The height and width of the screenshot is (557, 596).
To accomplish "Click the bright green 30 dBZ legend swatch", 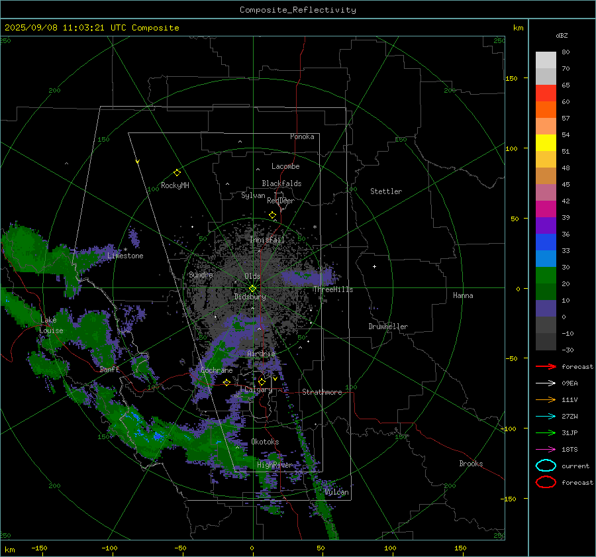I will 546,276.
